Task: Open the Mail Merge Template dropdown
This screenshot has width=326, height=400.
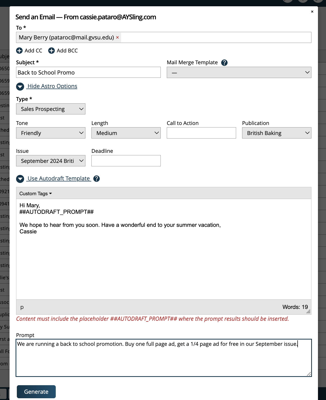Action: click(x=239, y=72)
